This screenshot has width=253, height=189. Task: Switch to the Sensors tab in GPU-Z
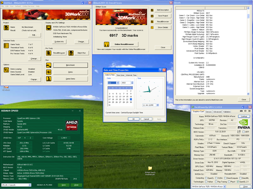click(x=209, y=112)
